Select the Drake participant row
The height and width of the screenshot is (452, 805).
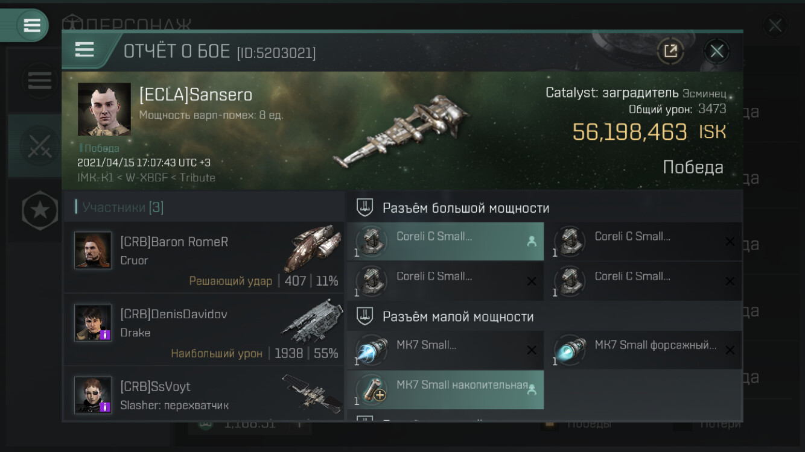pyautogui.click(x=204, y=329)
